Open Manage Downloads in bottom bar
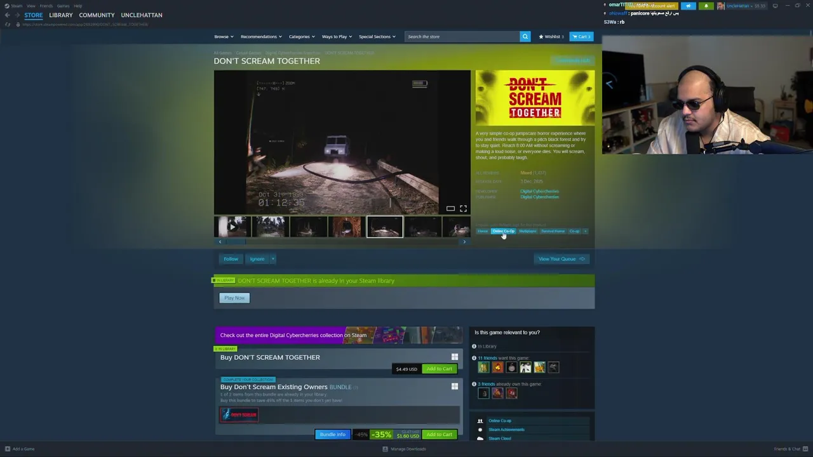The image size is (813, 457). click(404, 449)
